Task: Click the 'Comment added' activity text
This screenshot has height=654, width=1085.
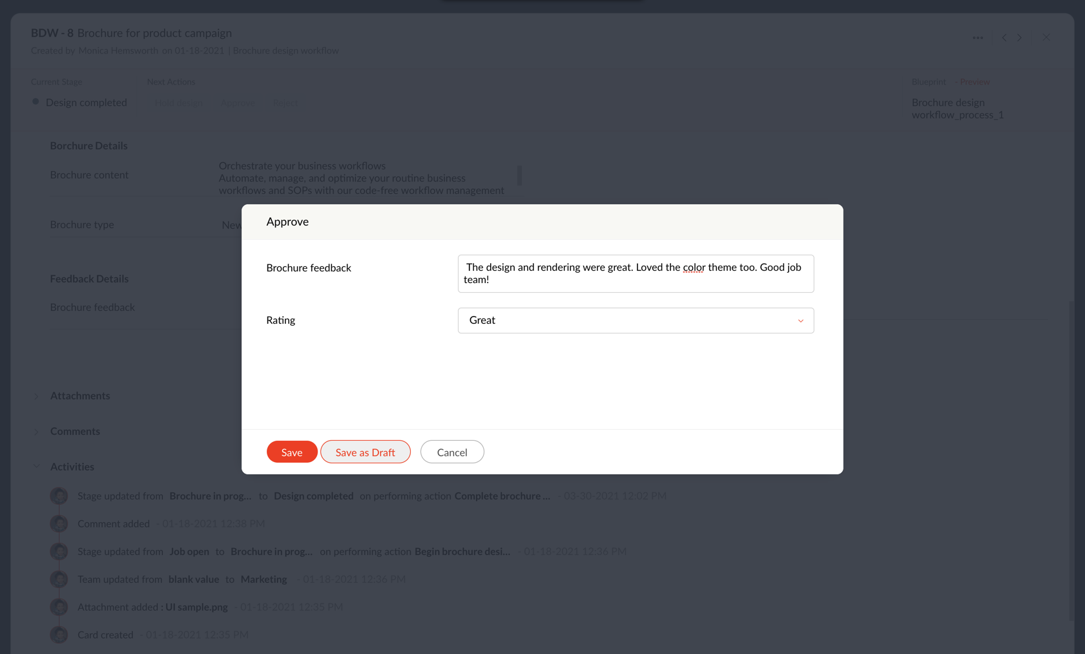Action: (114, 524)
